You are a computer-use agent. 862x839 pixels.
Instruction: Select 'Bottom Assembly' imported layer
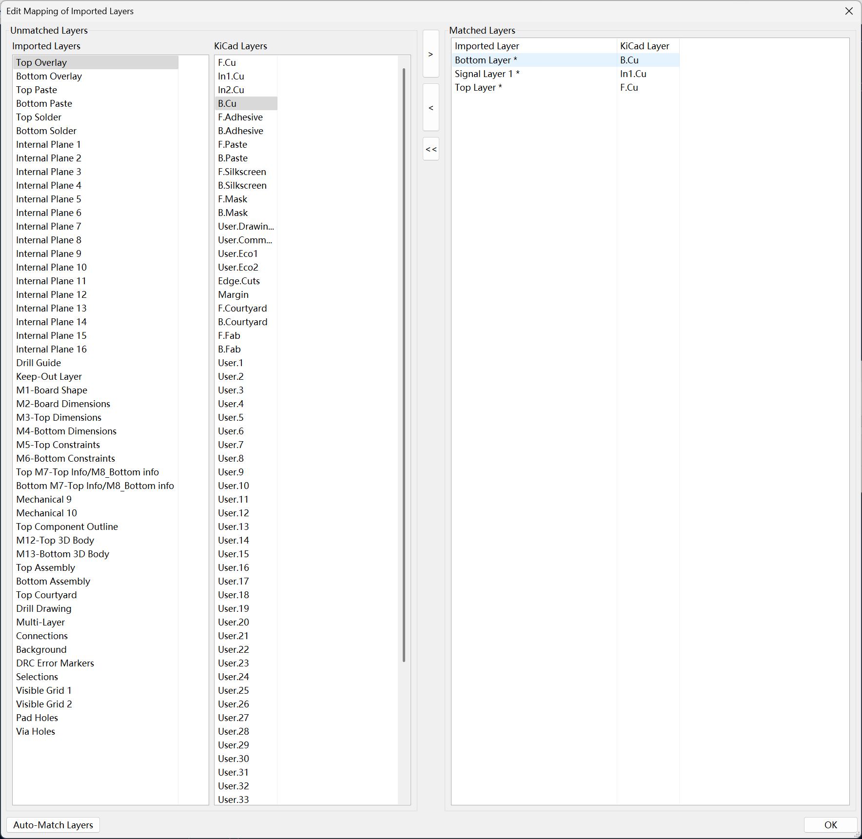[96, 581]
